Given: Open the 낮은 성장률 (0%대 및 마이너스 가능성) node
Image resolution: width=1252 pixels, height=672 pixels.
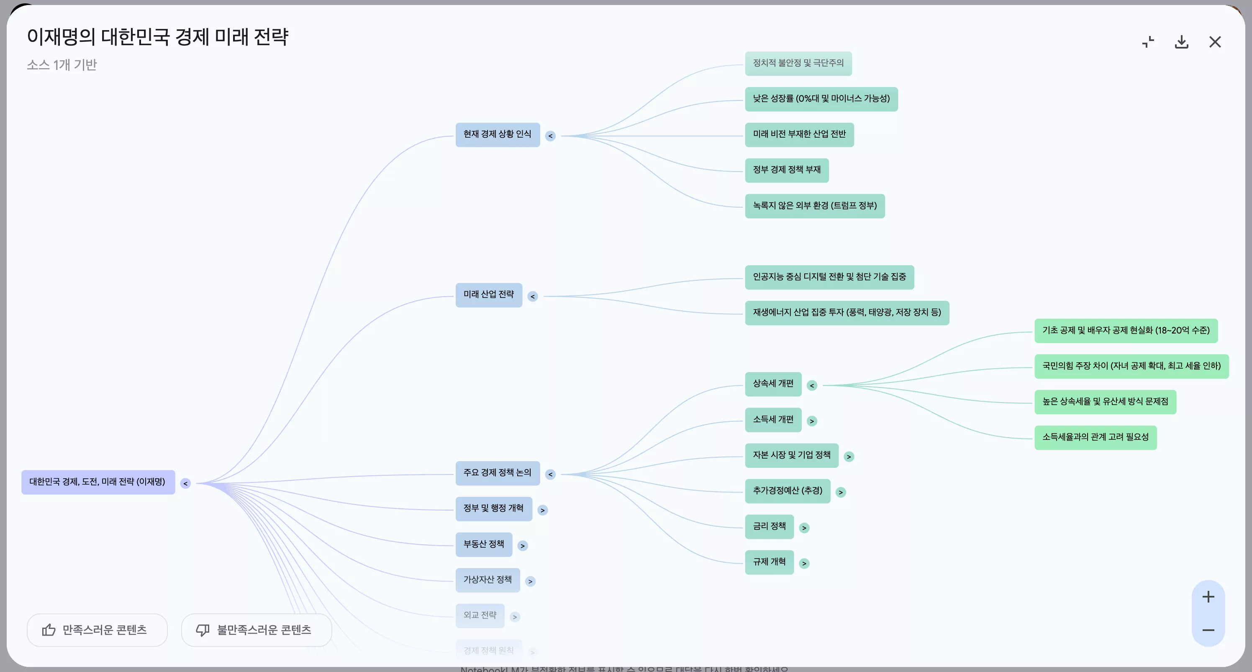Looking at the screenshot, I should (821, 99).
